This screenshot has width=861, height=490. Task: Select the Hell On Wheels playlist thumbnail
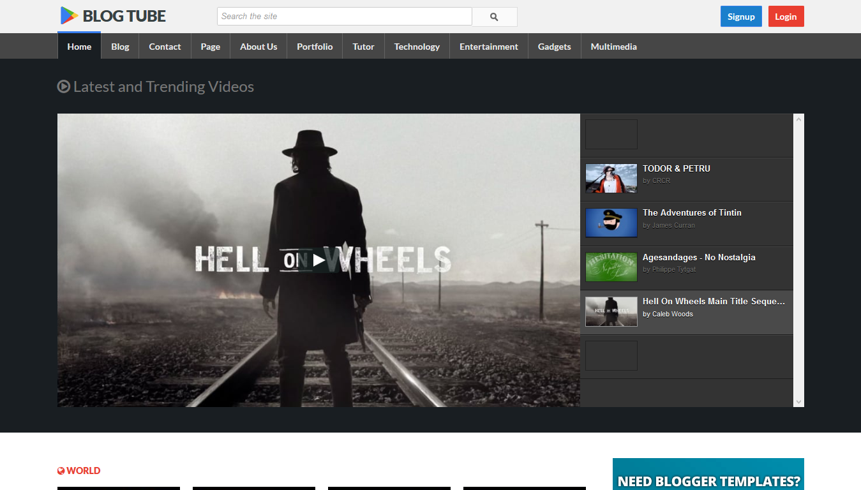tap(611, 311)
